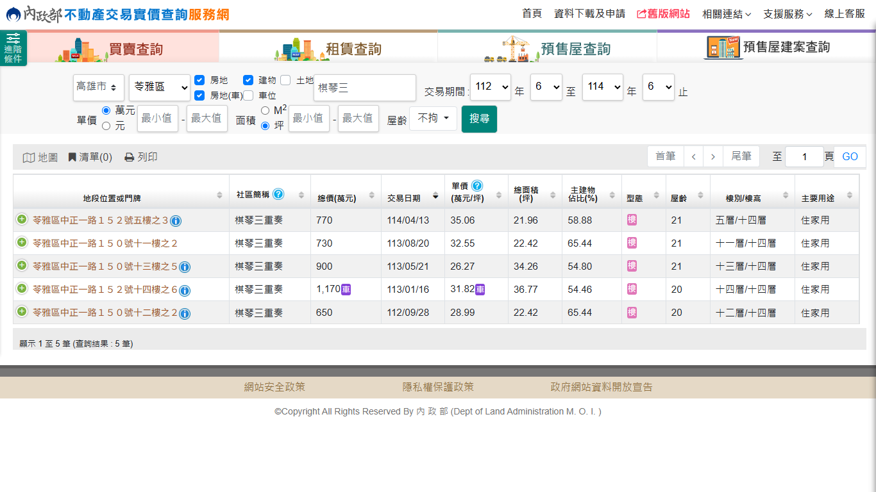Open 屋齡 dropdown 不拘
876x492 pixels.
(433, 119)
